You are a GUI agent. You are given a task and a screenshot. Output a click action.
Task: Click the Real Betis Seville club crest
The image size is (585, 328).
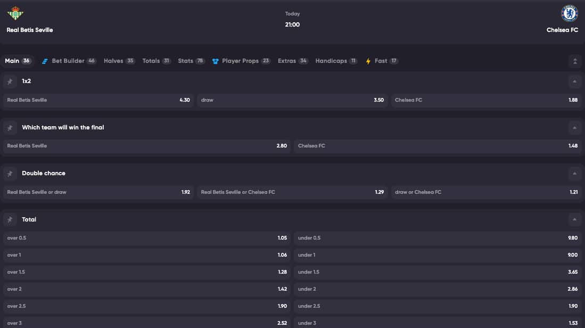tap(15, 13)
